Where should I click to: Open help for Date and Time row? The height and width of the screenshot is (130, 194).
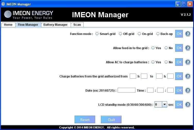tap(188, 90)
